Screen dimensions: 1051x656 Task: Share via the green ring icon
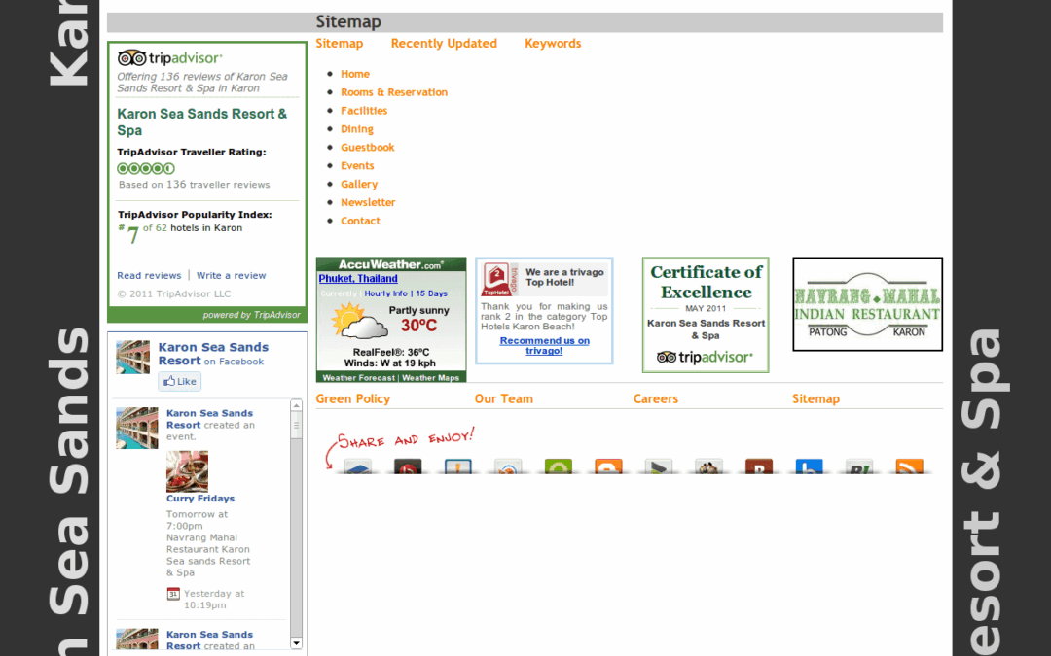pyautogui.click(x=559, y=466)
